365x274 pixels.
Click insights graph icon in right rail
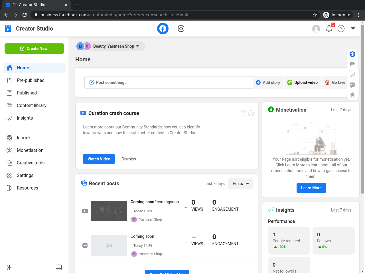352,75
